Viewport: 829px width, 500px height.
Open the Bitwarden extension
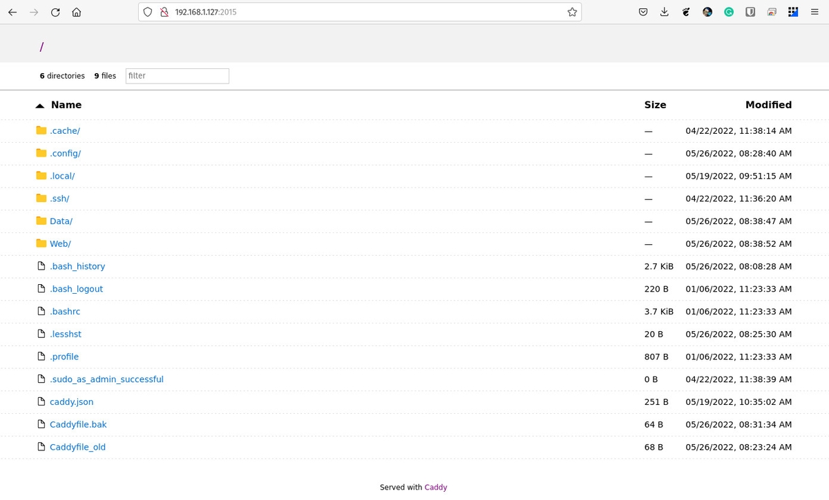coord(750,12)
